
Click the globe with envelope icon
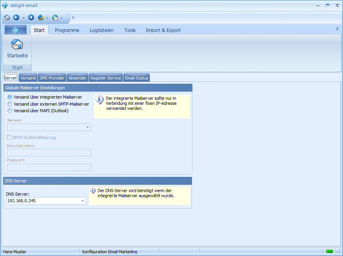tap(55, 18)
